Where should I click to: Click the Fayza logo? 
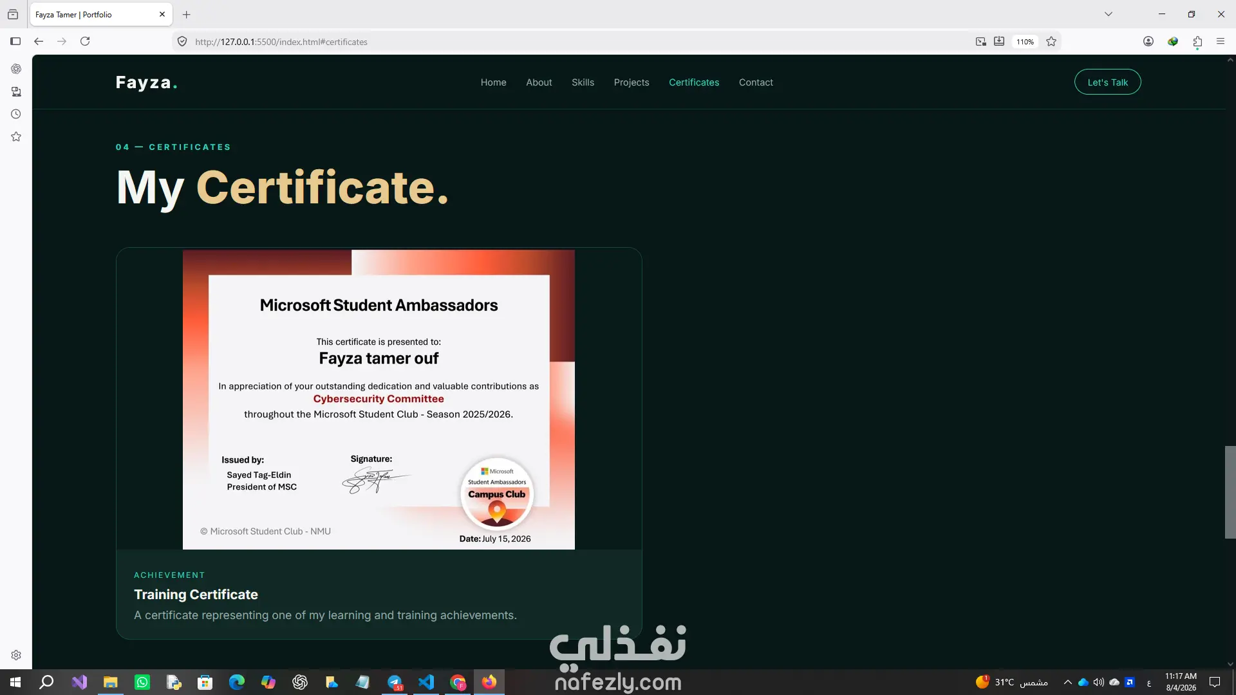[146, 82]
